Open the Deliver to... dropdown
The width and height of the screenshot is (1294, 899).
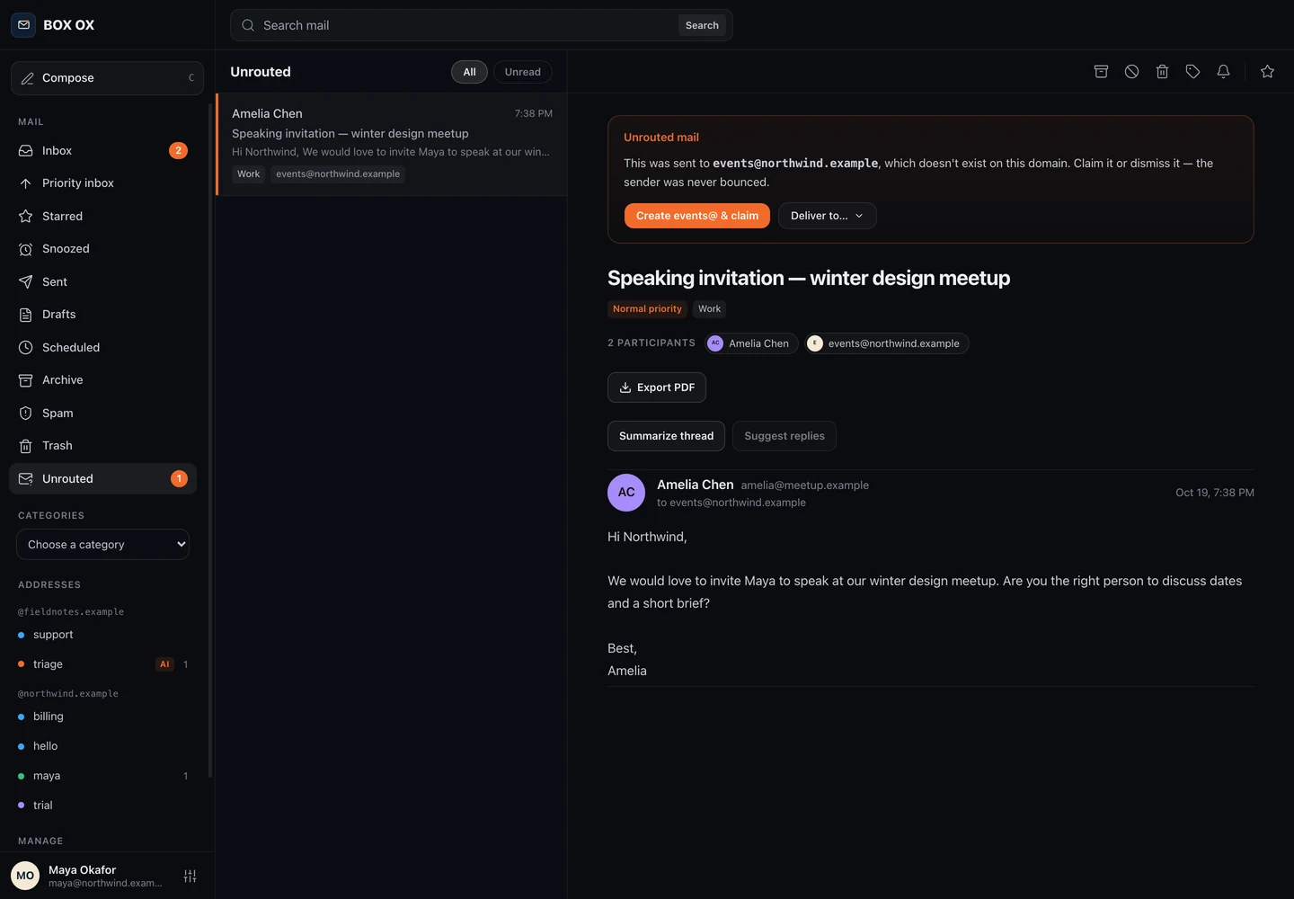pyautogui.click(x=827, y=216)
